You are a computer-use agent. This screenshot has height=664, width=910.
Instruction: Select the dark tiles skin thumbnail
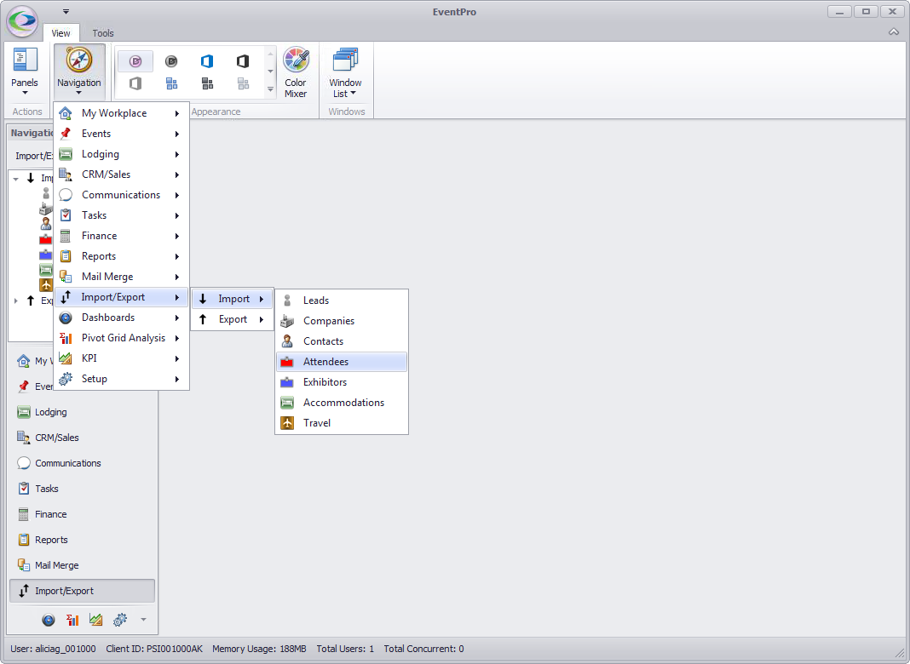click(207, 83)
